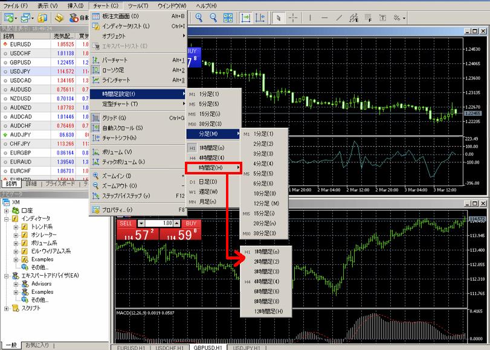Select the 週足 (W) timeframe

coord(213,192)
